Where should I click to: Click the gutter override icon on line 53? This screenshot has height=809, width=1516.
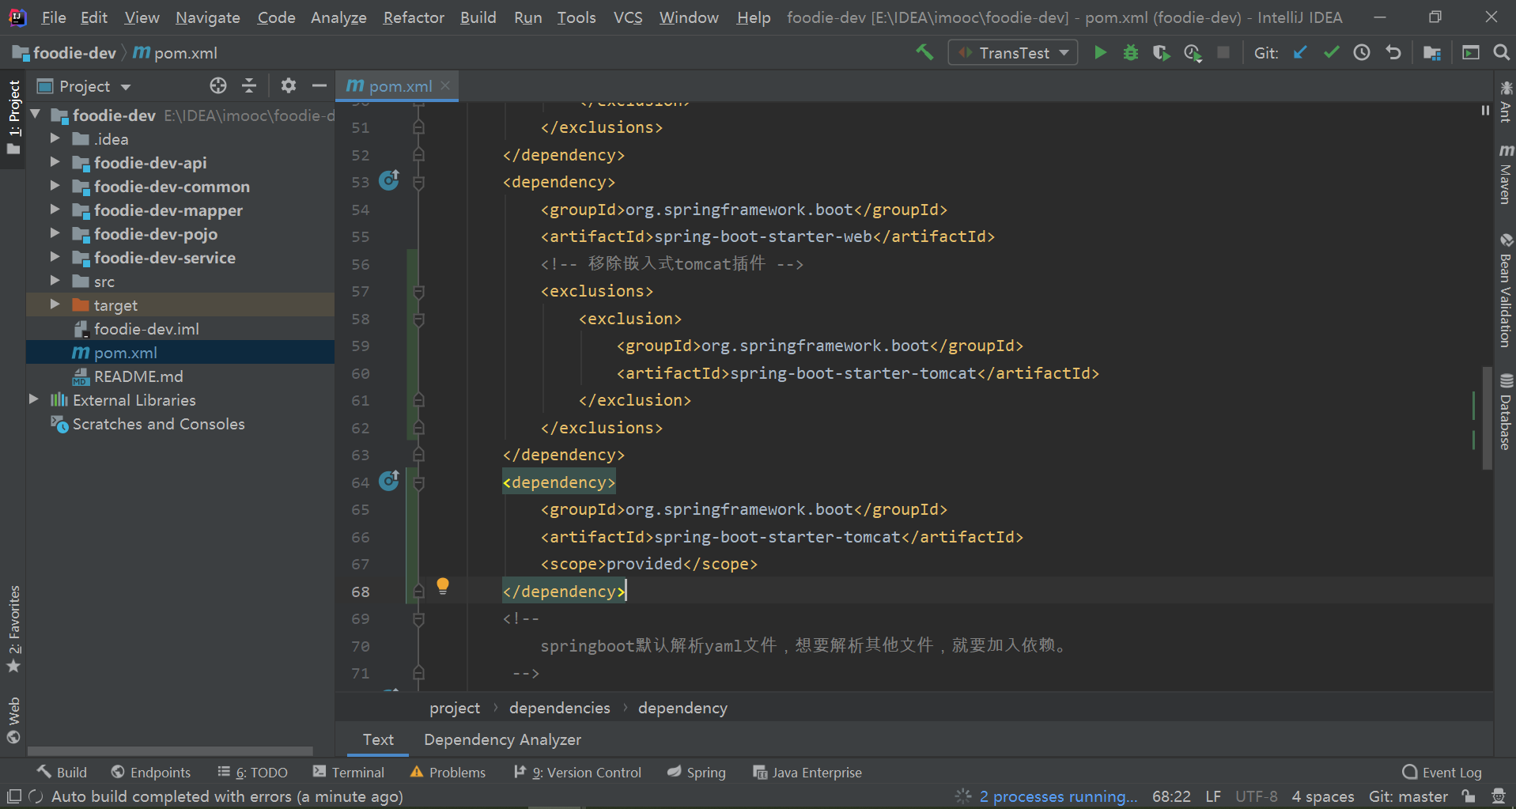[x=389, y=180]
